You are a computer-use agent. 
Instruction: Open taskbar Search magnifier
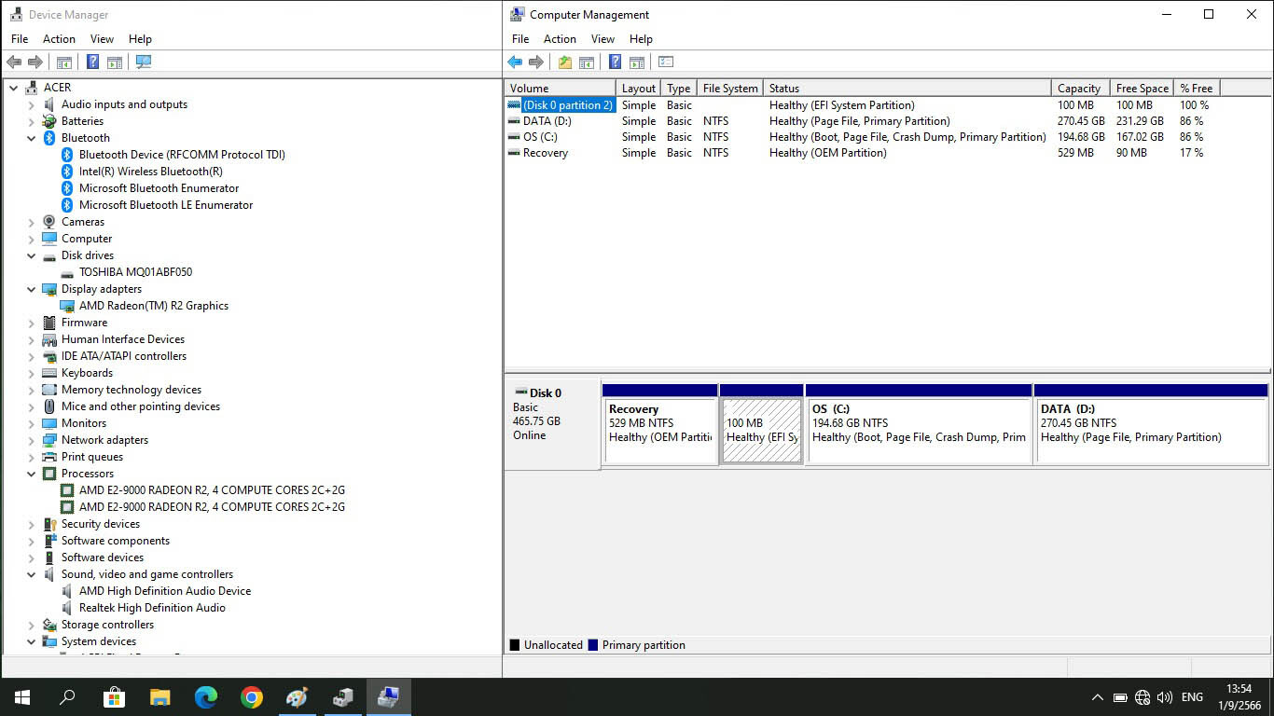coord(67,697)
